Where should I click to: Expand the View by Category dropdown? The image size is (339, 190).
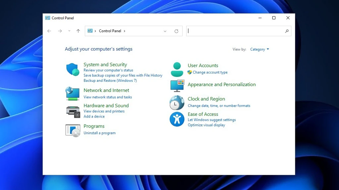pyautogui.click(x=260, y=49)
